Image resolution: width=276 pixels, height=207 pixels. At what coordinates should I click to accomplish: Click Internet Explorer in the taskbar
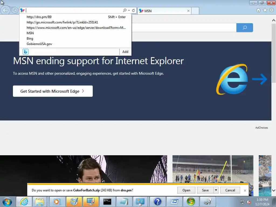[x=24, y=202]
